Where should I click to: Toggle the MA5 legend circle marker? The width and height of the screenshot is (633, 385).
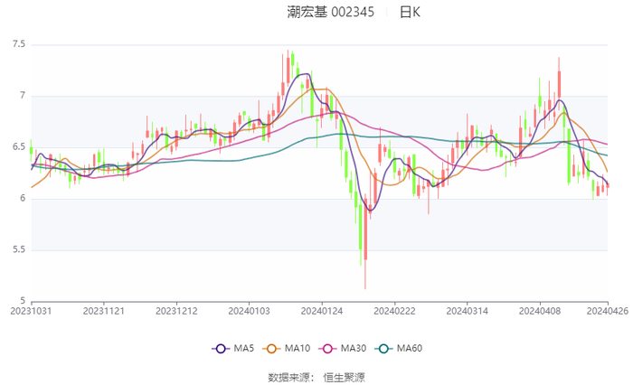tap(221, 348)
